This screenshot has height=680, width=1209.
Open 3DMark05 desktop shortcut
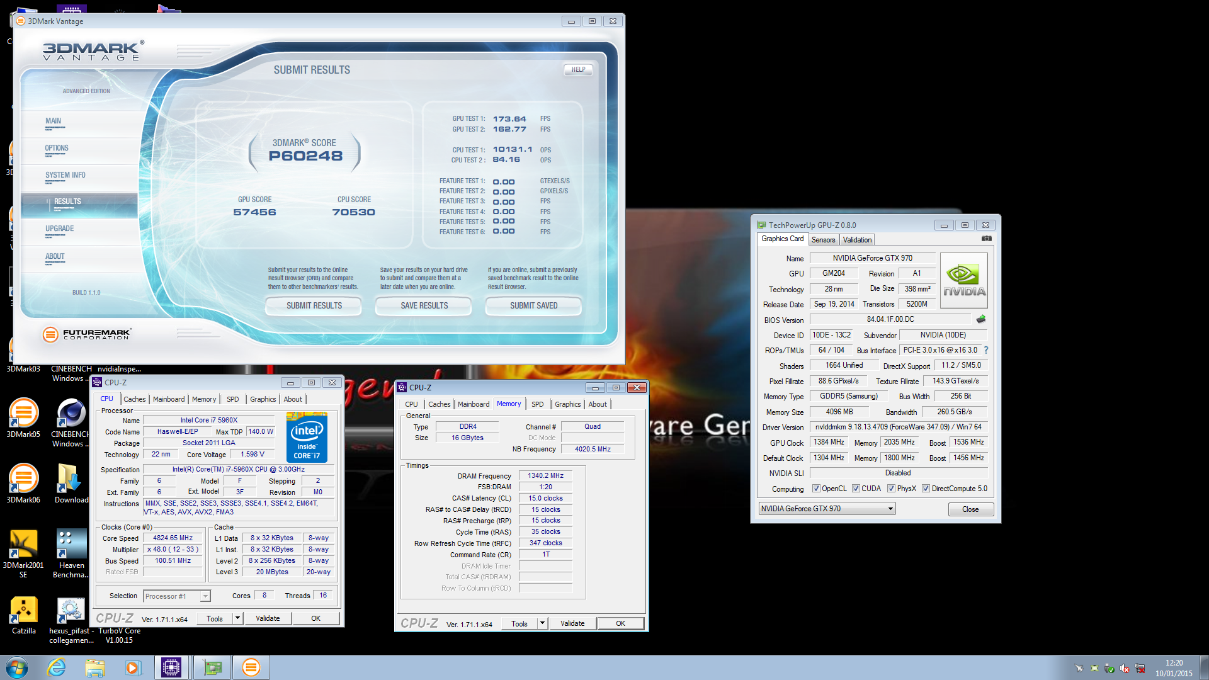(x=23, y=418)
